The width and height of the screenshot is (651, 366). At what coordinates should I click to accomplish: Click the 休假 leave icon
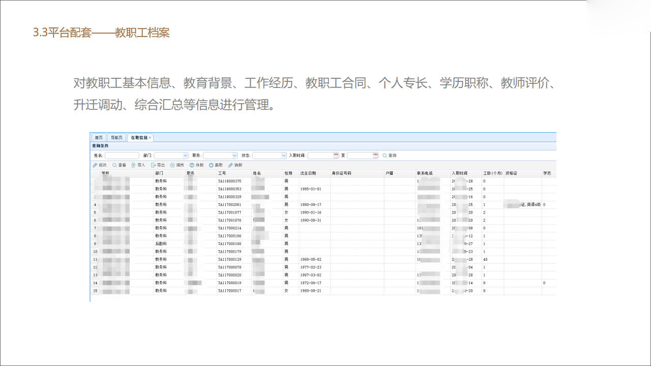[192, 165]
